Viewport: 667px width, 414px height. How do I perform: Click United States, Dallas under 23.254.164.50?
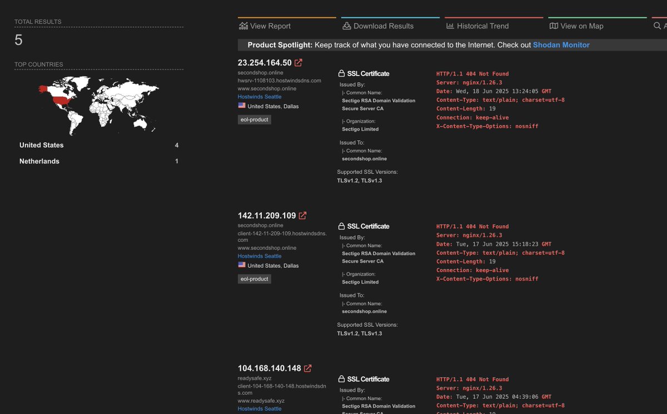273,106
